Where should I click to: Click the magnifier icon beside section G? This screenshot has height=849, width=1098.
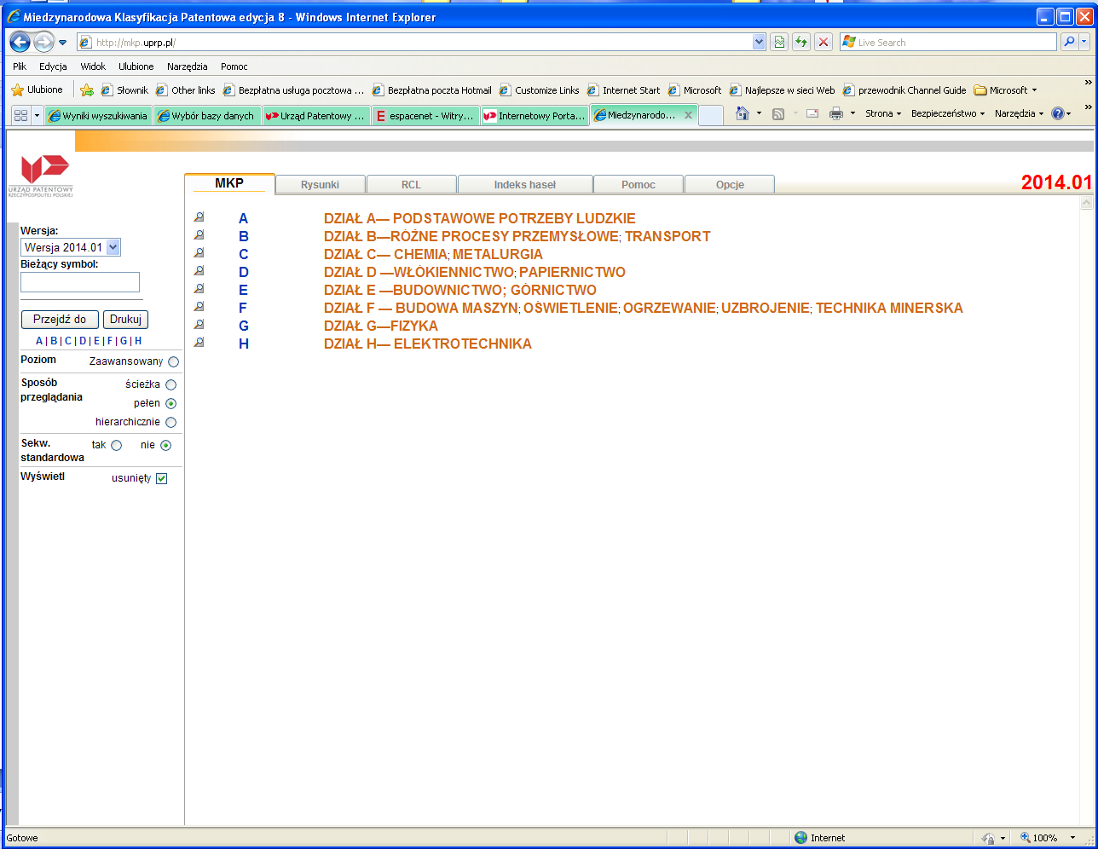tap(199, 325)
